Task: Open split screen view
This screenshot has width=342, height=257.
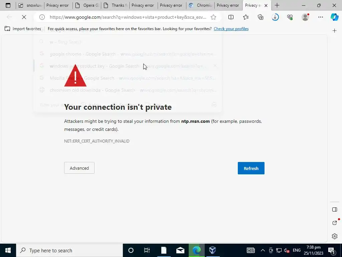Action: [x=231, y=17]
